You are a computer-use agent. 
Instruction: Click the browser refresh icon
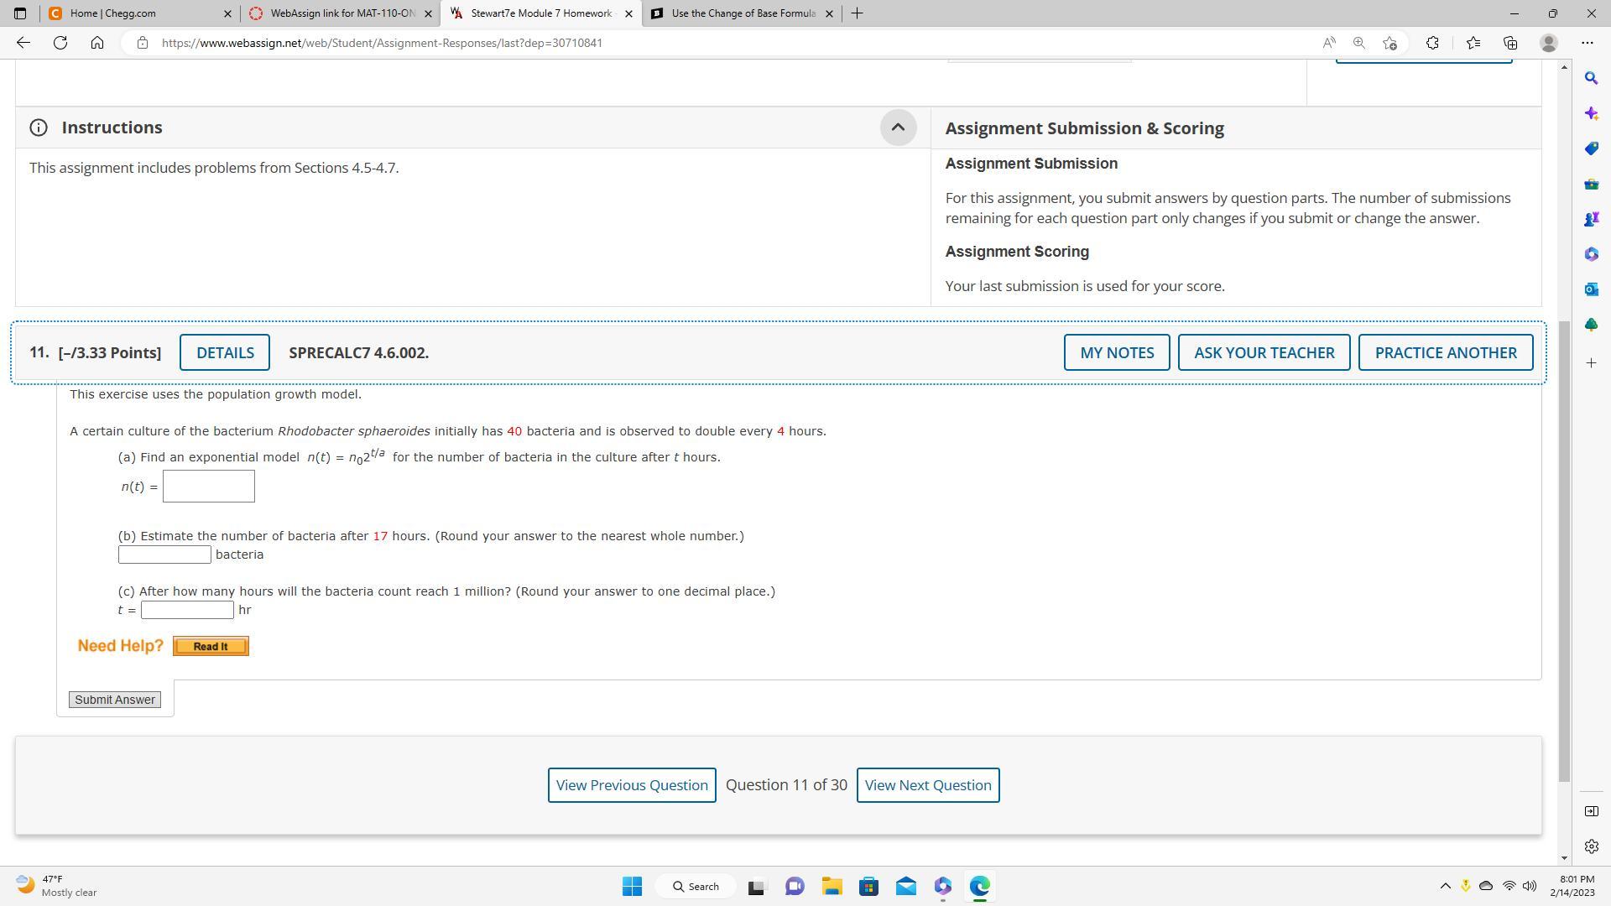60,43
